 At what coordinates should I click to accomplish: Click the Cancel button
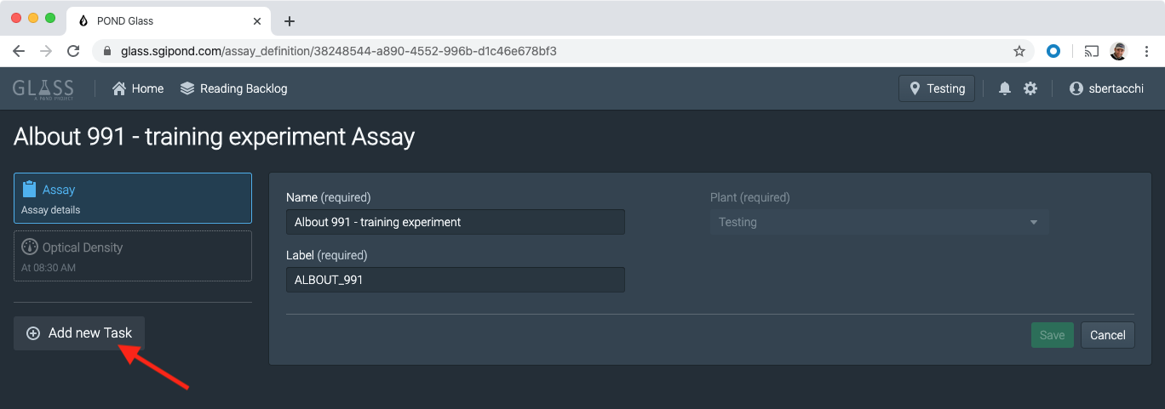point(1108,335)
